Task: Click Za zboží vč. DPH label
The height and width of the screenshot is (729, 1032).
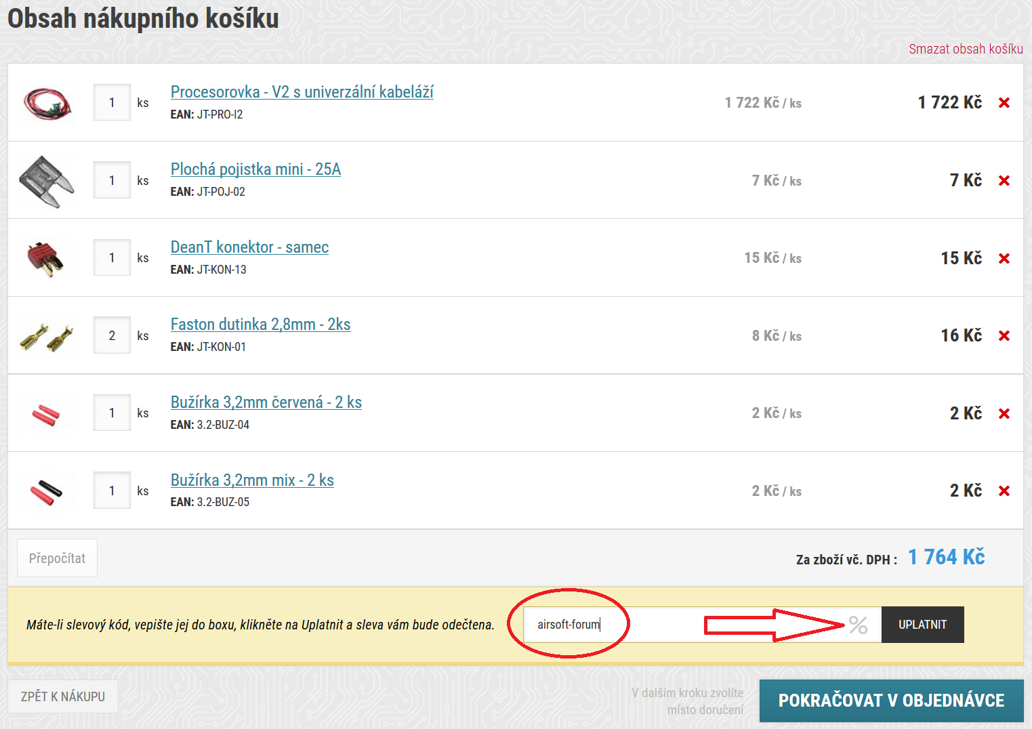Action: (846, 560)
